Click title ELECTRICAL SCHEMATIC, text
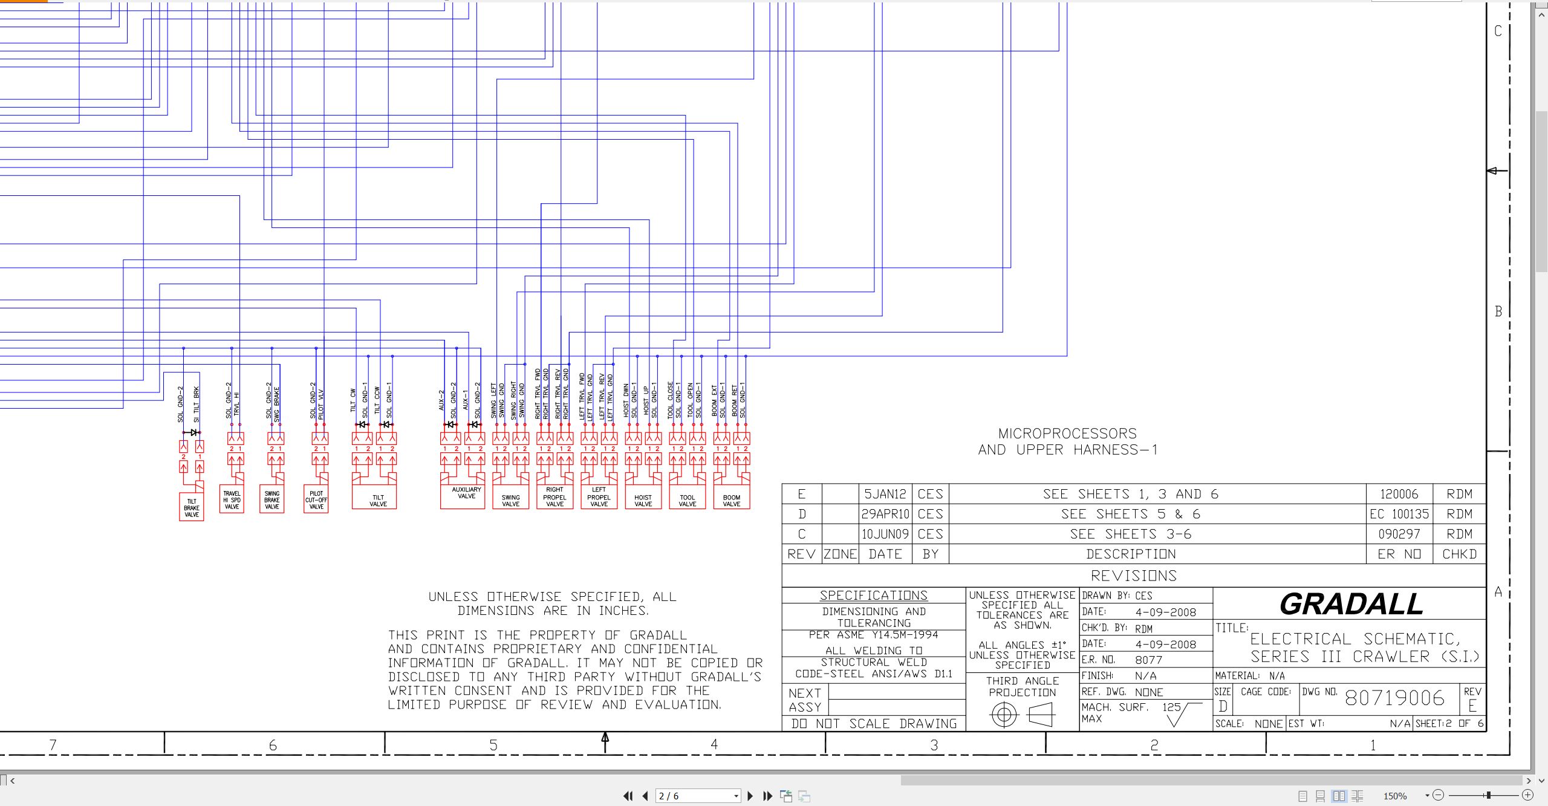 (x=1355, y=639)
